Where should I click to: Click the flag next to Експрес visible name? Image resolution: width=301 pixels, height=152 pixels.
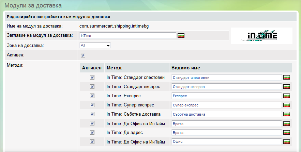tap(287, 96)
